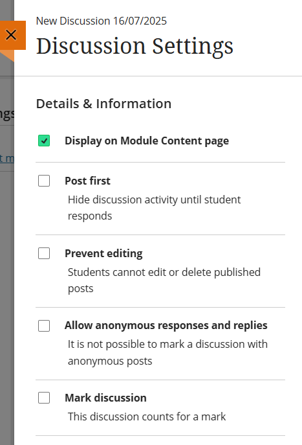This screenshot has height=445, width=302.
Task: Tick the Post first checkbox
Action: pos(44,181)
